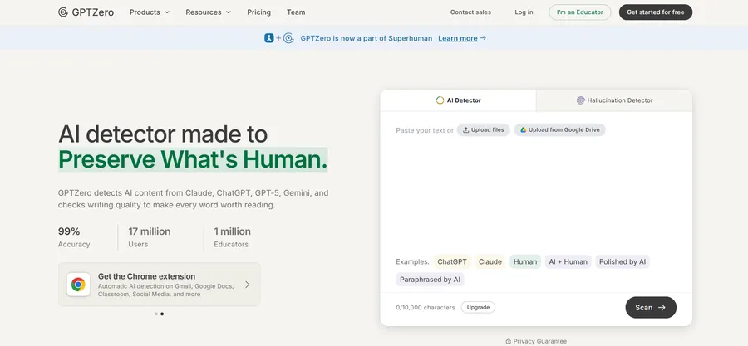Click the GPTZero logo icon

(x=63, y=12)
